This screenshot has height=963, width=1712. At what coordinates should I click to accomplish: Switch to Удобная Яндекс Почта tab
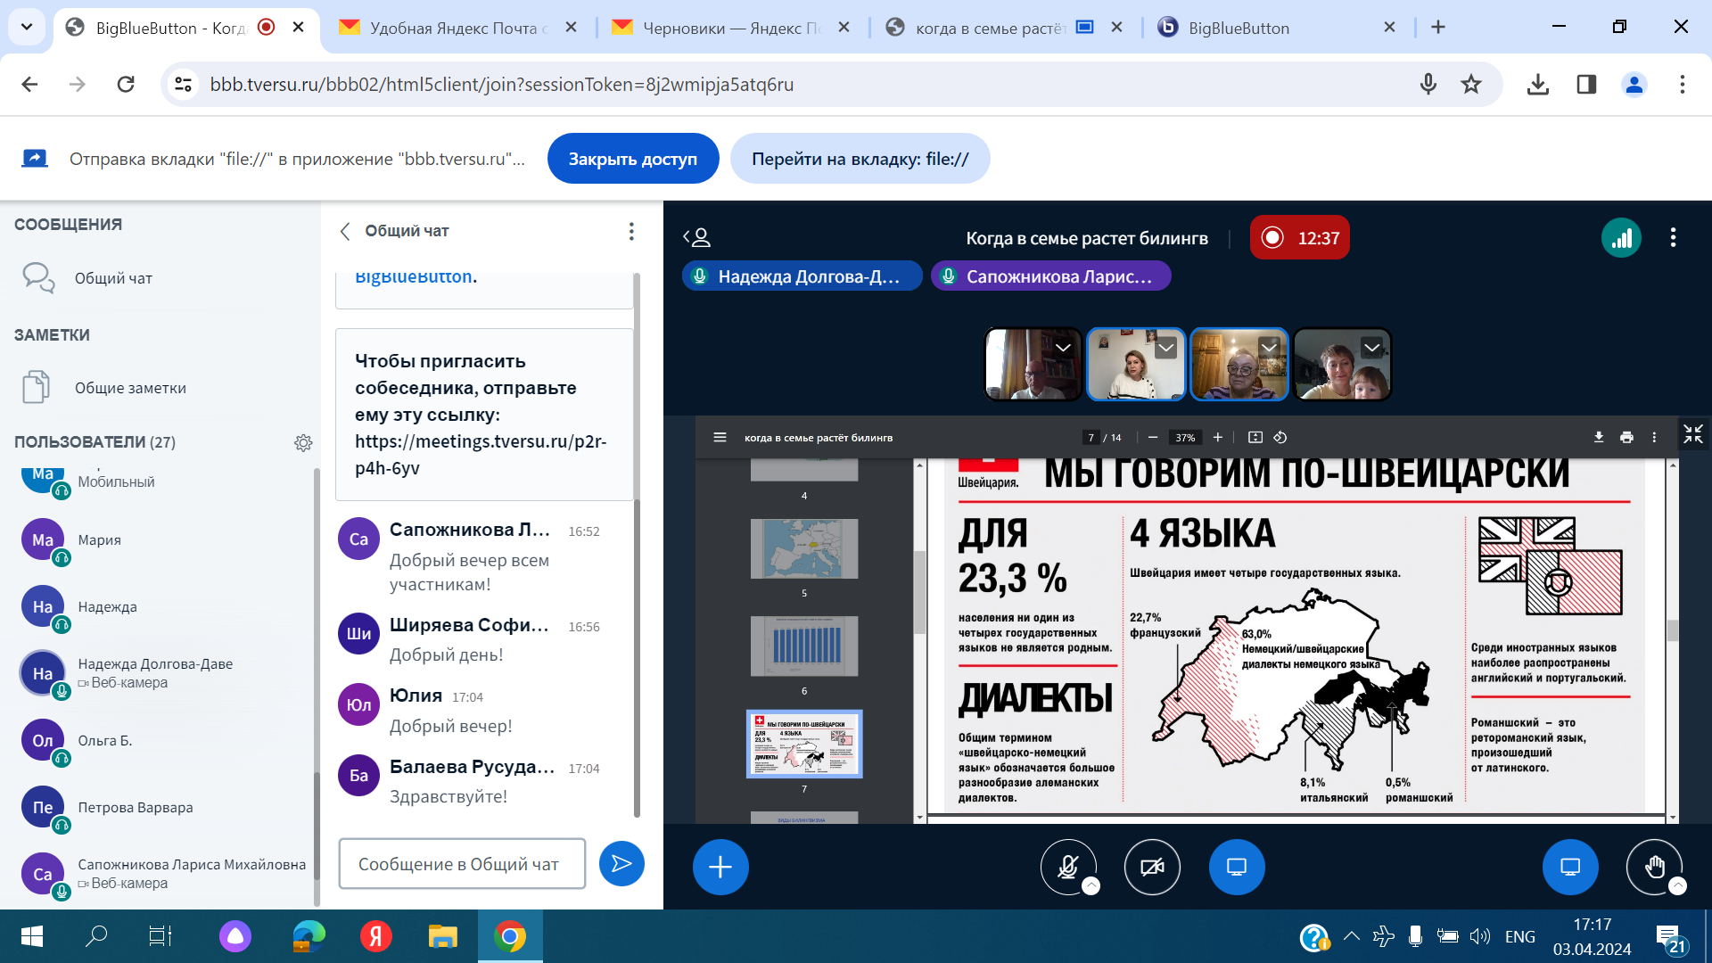458,28
